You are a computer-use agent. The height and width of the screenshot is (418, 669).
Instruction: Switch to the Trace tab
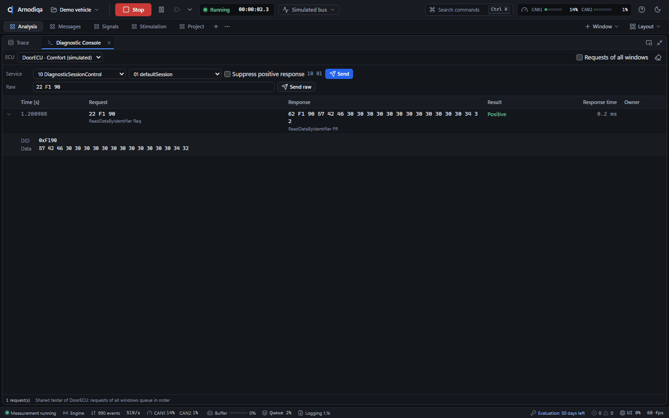click(19, 43)
